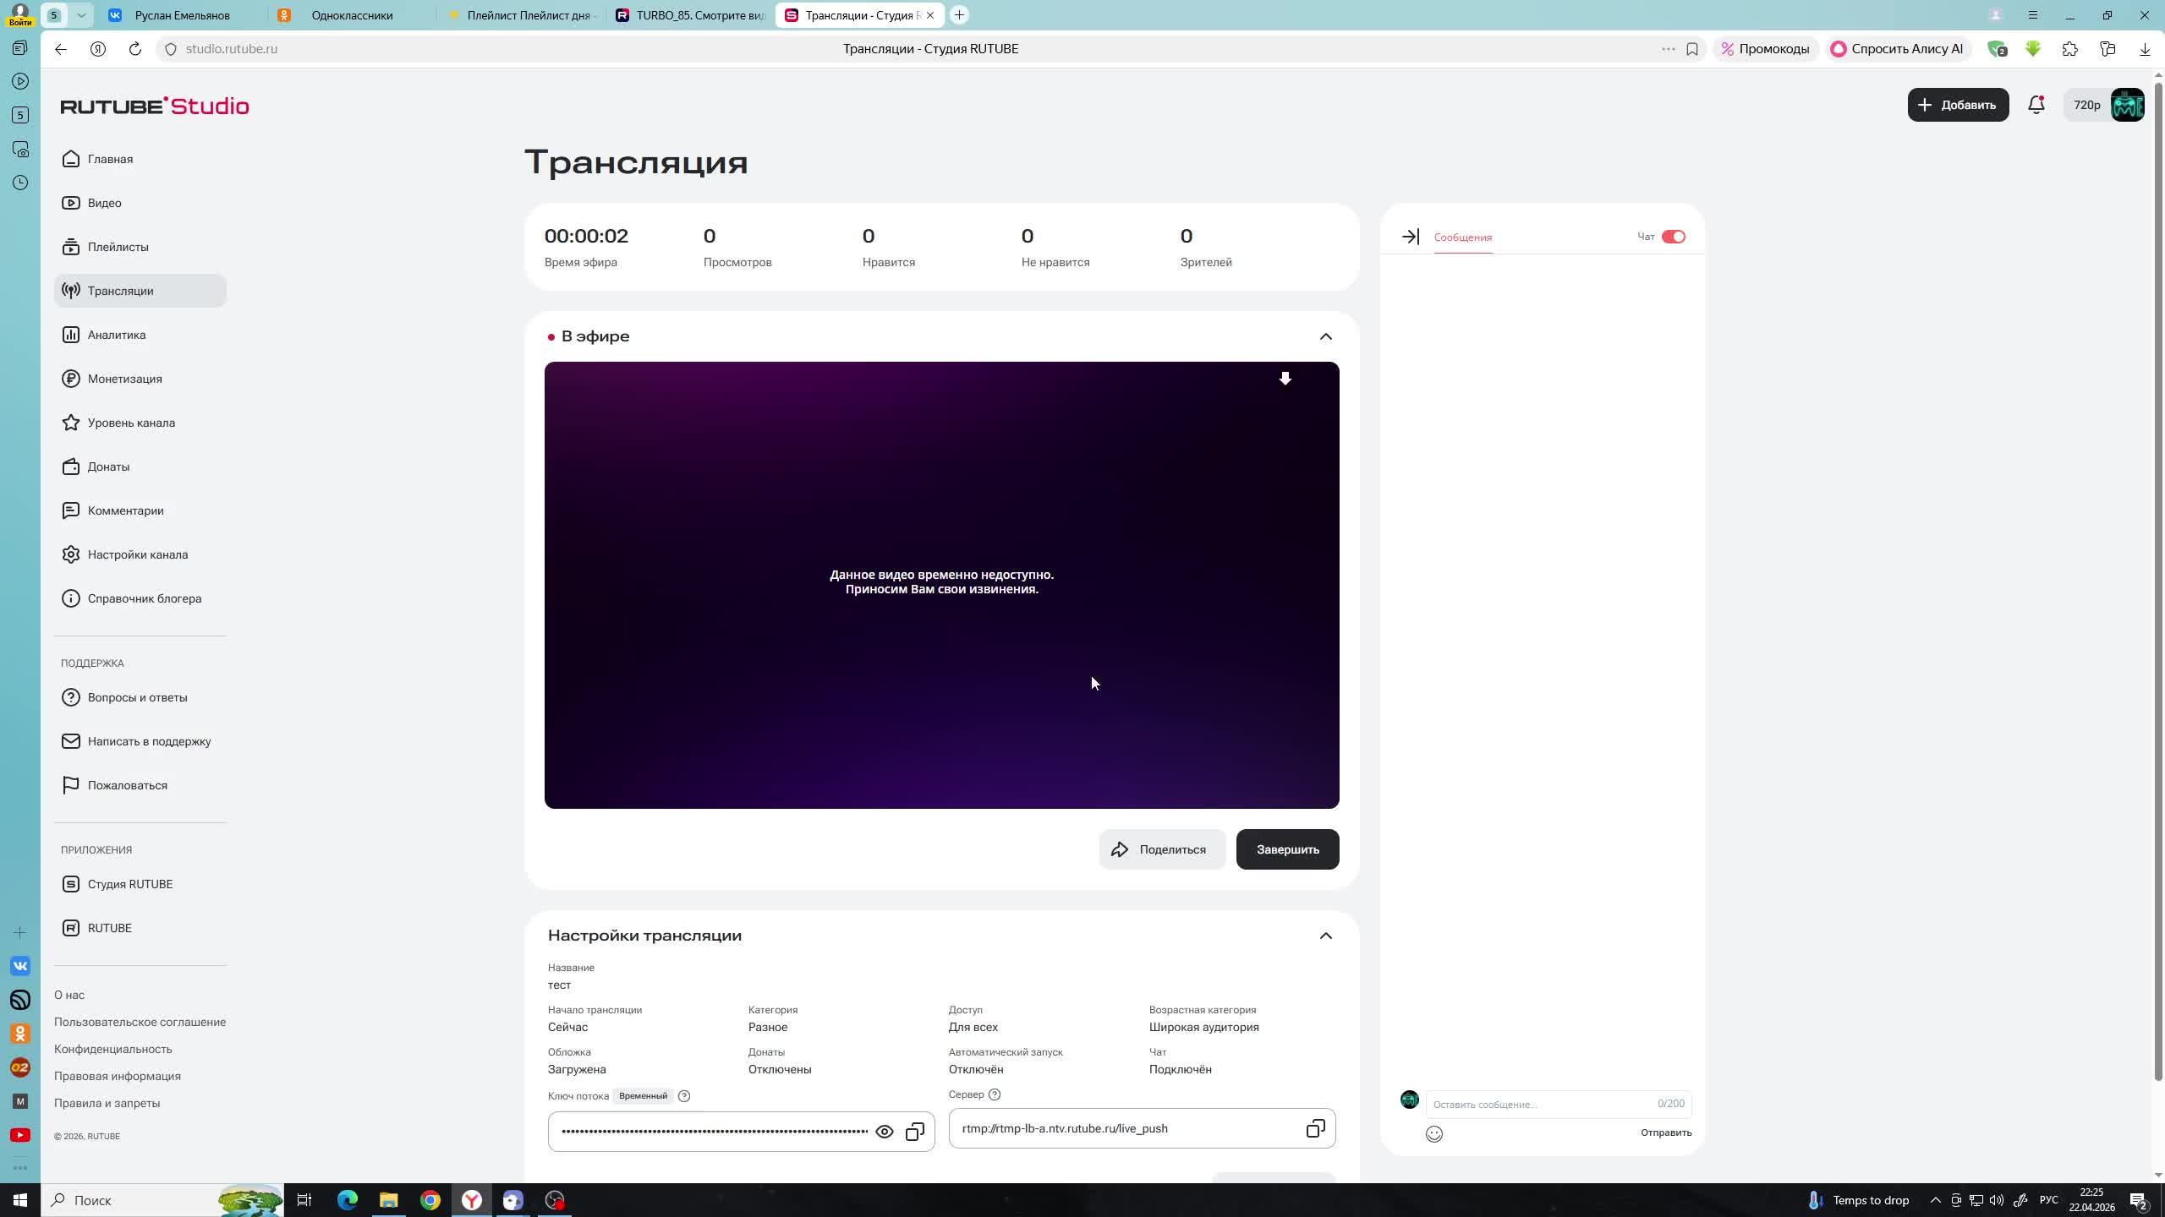Open the emoji picker in chat
2165x1217 pixels.
pyautogui.click(x=1435, y=1133)
